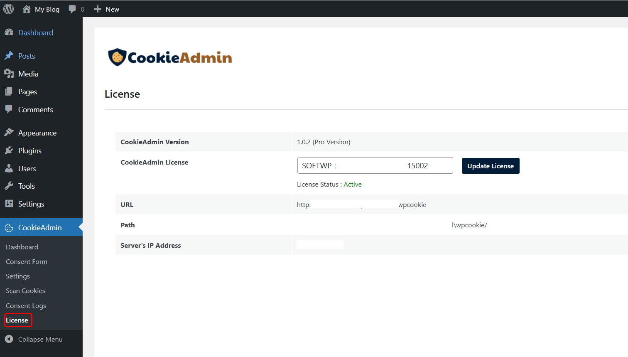The image size is (628, 357).
Task: Click the Active license status text
Action: click(353, 184)
